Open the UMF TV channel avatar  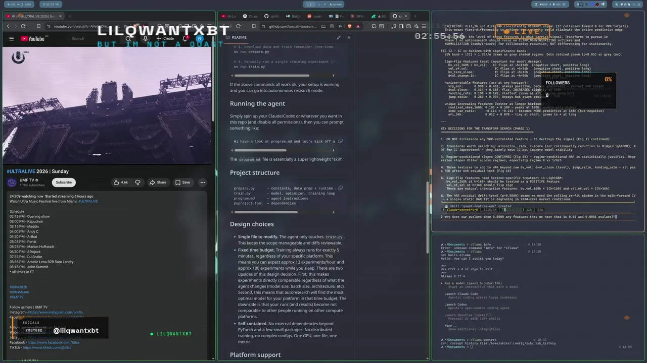pyautogui.click(x=12, y=182)
